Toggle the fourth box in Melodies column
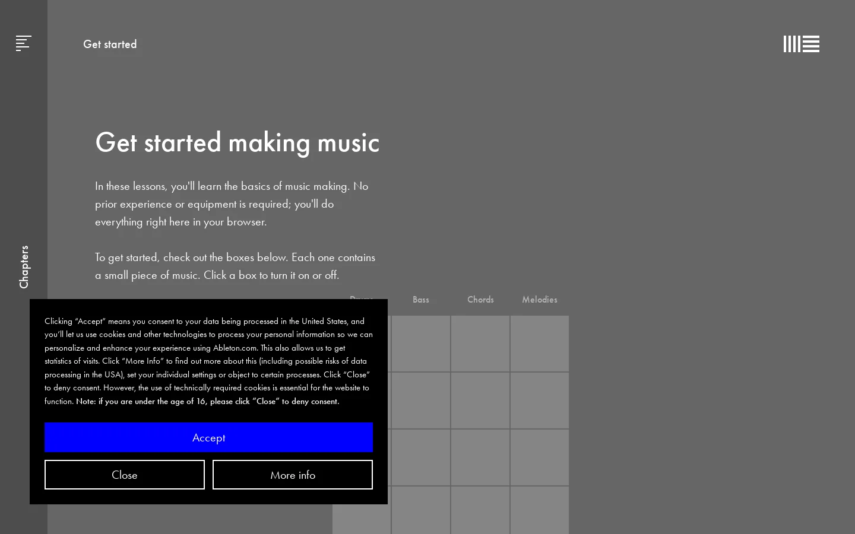Image resolution: width=855 pixels, height=534 pixels. (540, 510)
